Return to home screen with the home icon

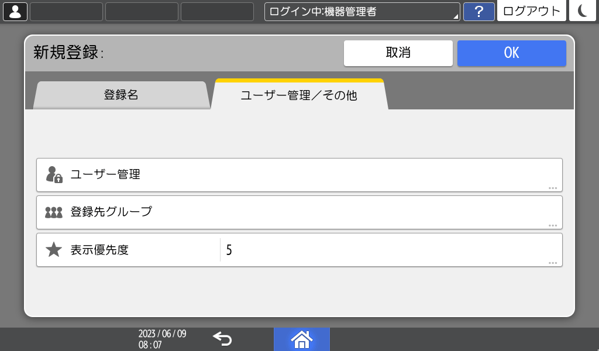point(302,339)
